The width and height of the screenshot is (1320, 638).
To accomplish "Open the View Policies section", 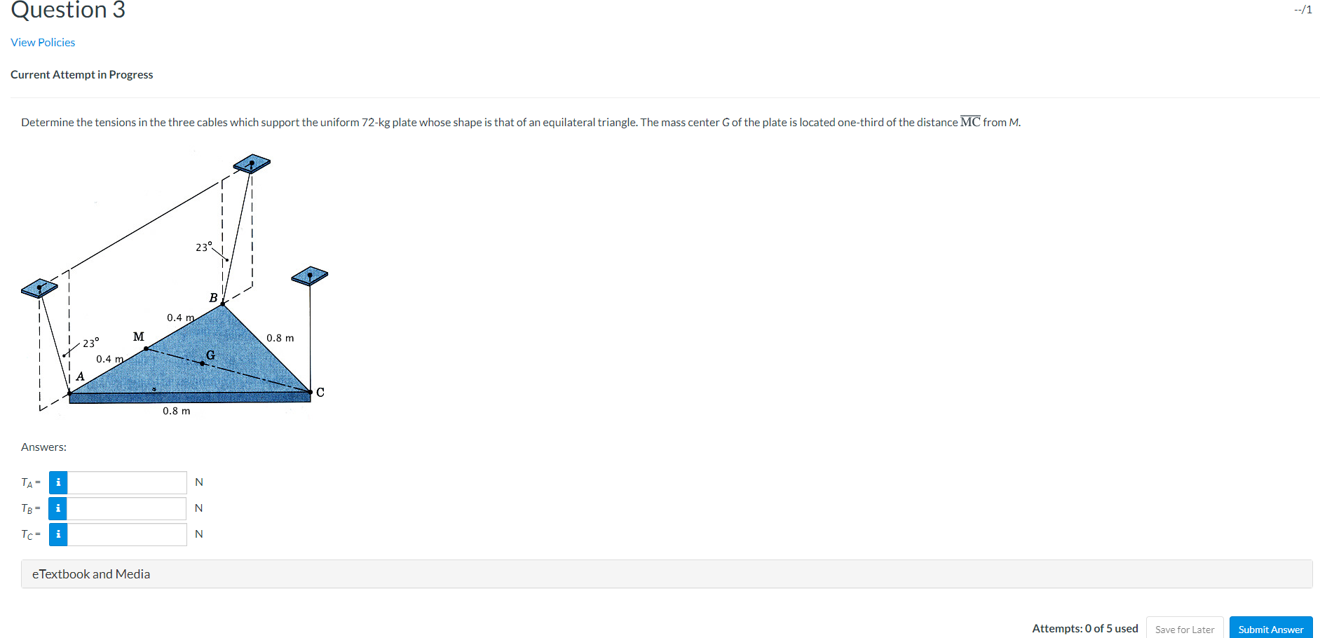I will (42, 42).
